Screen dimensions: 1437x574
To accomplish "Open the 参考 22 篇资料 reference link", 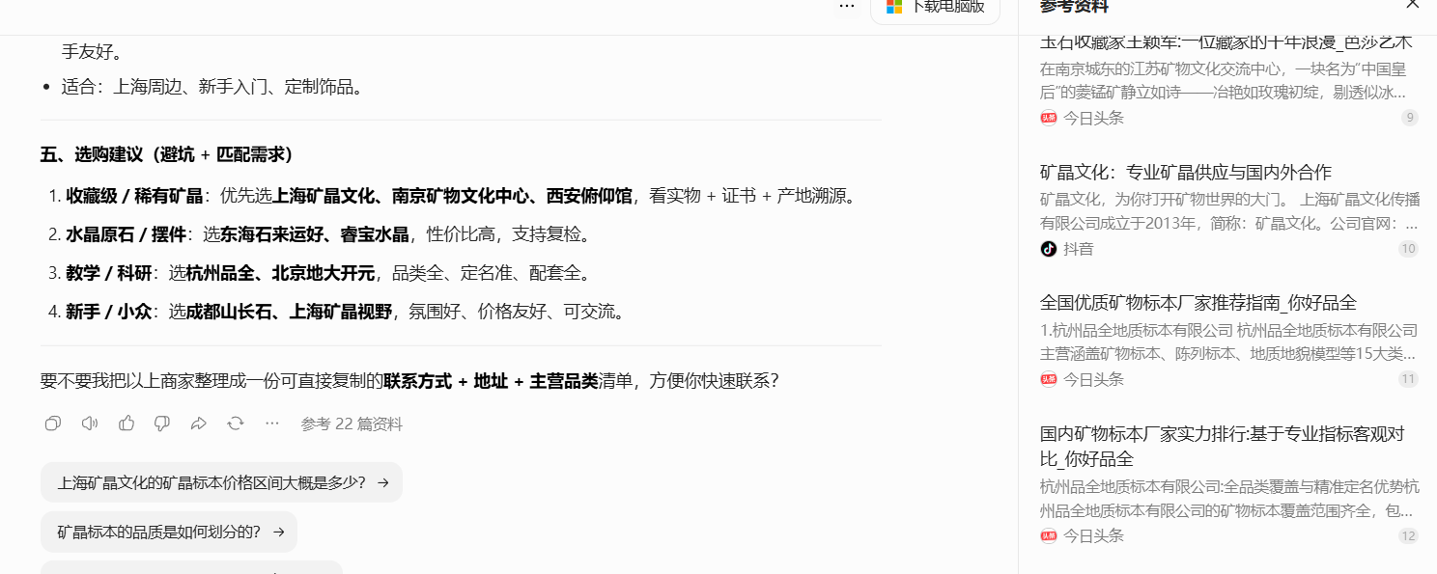I will click(352, 424).
